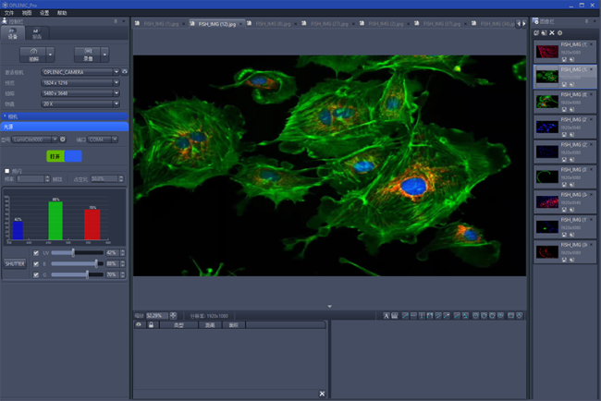Viewport: 601px width, 401px height.
Task: Open the 文件 menu
Action: click(8, 13)
